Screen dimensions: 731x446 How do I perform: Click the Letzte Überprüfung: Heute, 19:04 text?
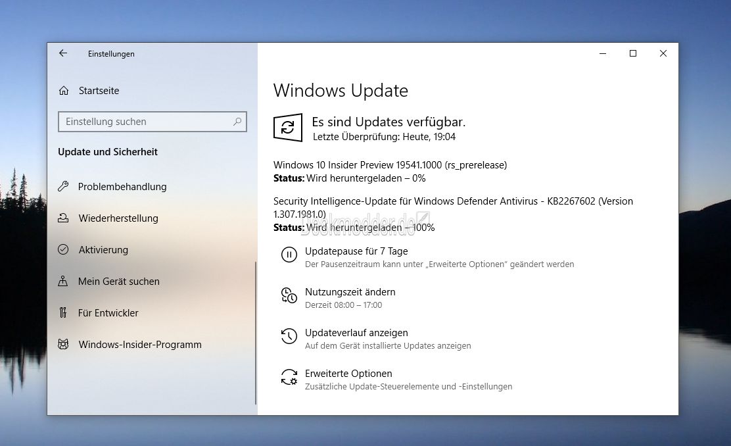coord(384,137)
